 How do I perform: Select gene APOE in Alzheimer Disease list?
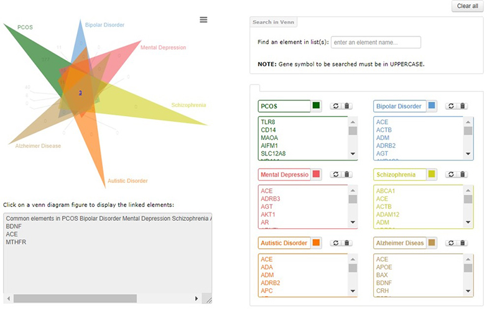[x=384, y=267]
